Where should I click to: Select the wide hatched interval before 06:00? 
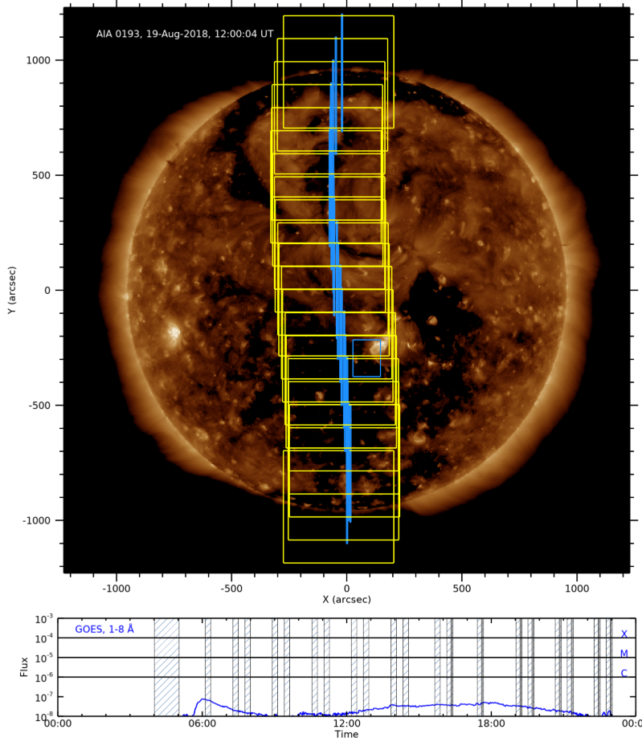click(166, 666)
